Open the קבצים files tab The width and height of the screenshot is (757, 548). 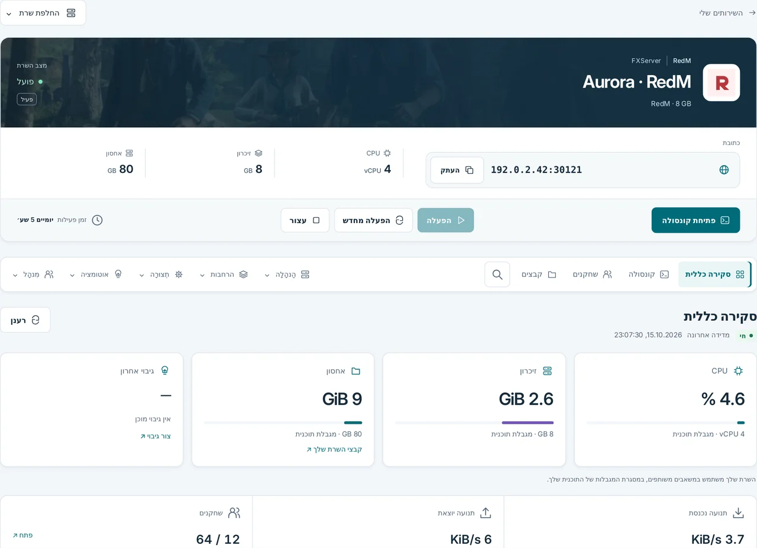point(539,275)
